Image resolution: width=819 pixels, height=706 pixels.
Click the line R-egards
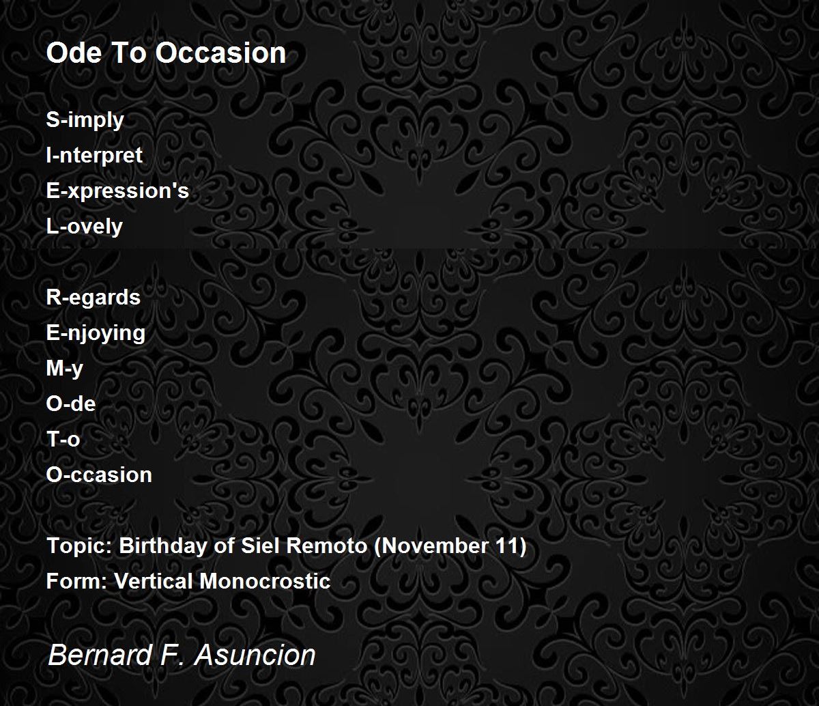[94, 298]
